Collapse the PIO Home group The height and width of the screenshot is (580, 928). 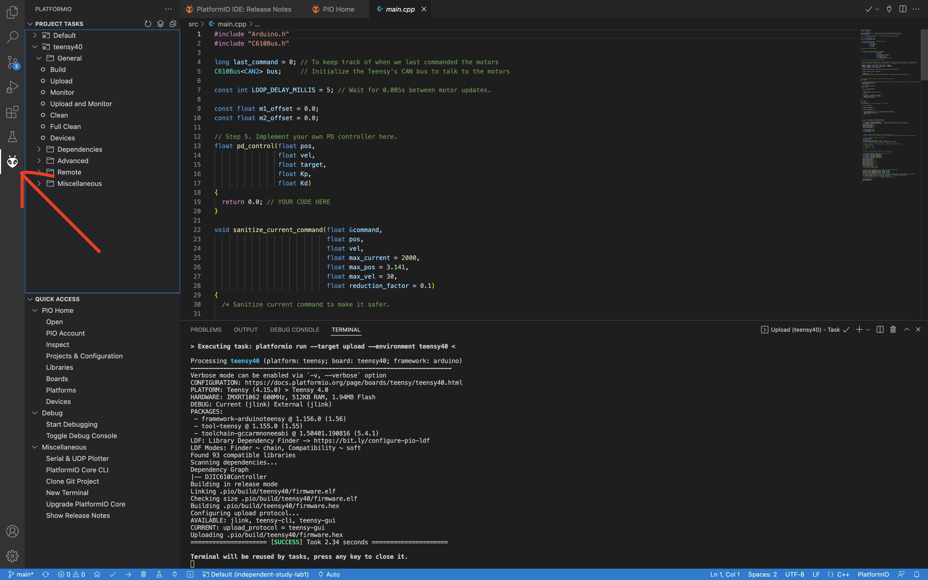pos(35,310)
